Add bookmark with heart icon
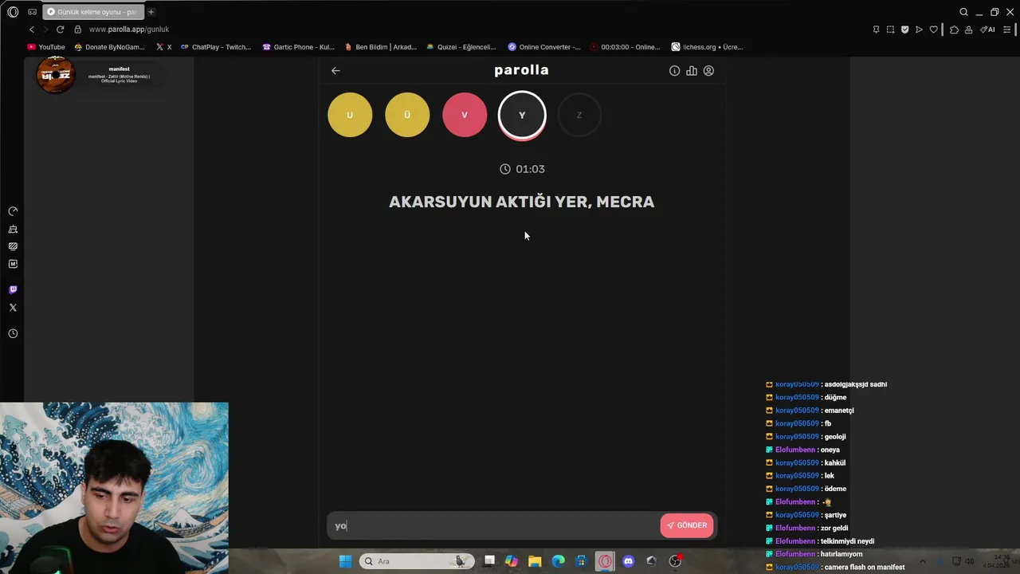The height and width of the screenshot is (574, 1020). [x=934, y=29]
